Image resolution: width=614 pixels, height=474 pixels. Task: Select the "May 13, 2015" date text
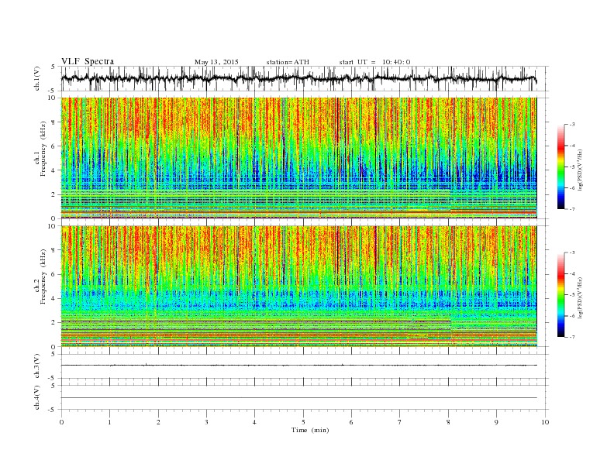216,62
